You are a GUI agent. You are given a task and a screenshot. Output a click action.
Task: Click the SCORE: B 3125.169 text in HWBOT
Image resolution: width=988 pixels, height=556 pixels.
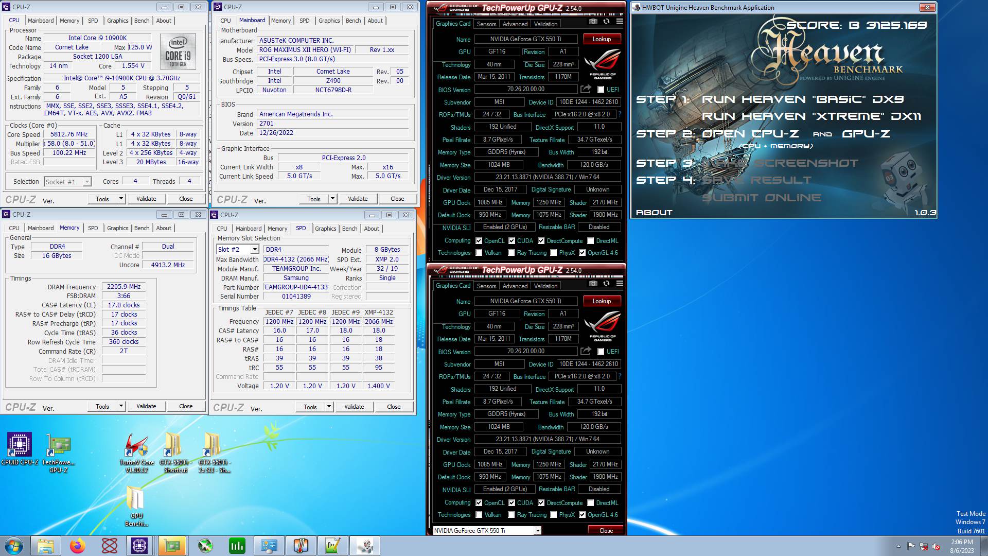point(857,25)
